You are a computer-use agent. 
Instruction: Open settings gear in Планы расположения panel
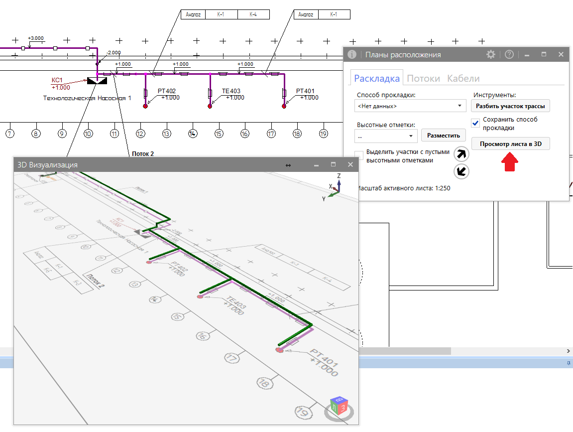click(x=491, y=55)
